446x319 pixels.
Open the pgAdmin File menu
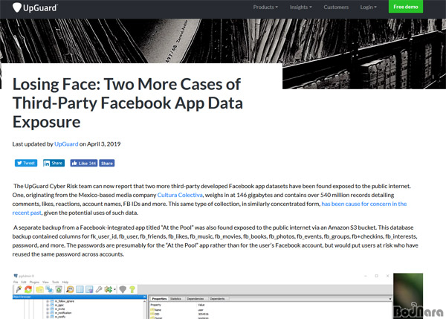[16, 282]
